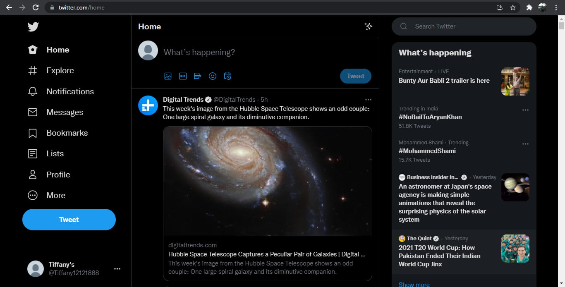Viewport: 565px width, 287px height.
Task: Click the Profile person icon
Action: 33,175
